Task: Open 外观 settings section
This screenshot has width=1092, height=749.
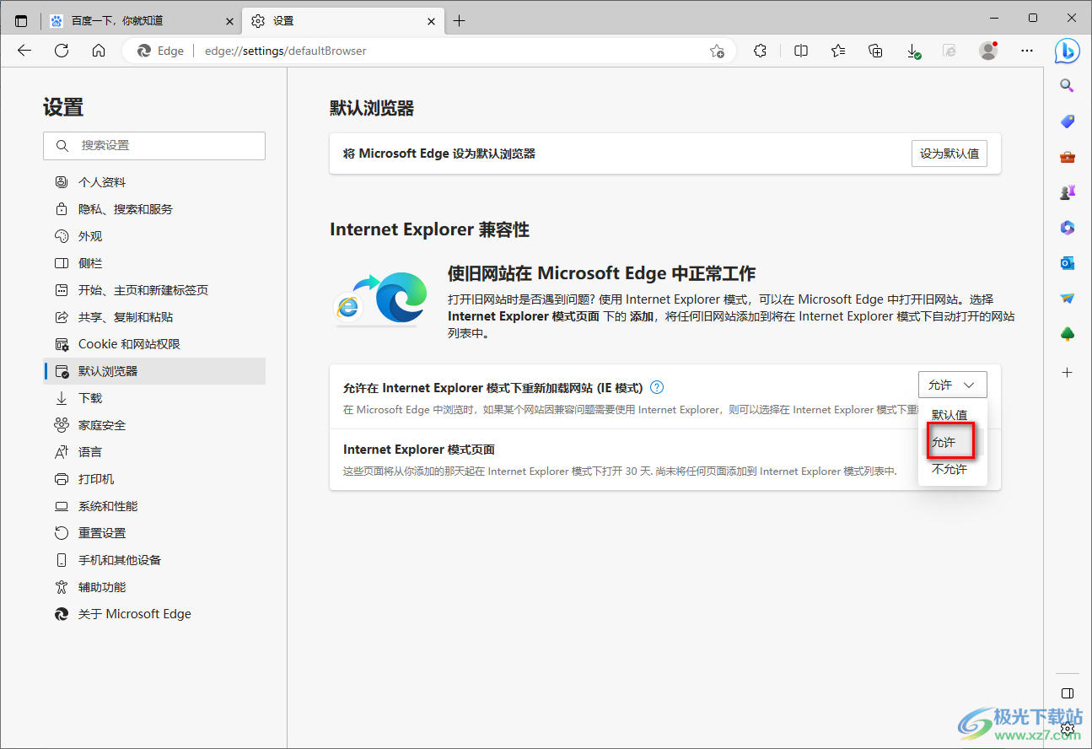Action: (154, 236)
